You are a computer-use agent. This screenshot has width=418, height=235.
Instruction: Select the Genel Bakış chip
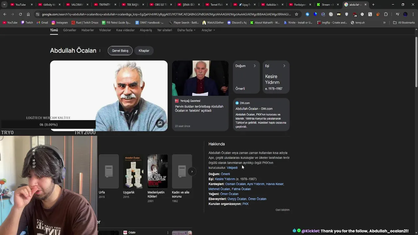(x=120, y=51)
